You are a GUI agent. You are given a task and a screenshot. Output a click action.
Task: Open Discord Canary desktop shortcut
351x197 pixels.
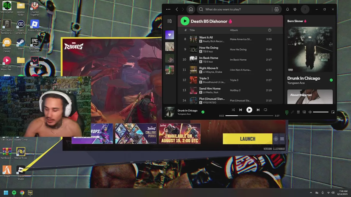pyautogui.click(x=7, y=45)
